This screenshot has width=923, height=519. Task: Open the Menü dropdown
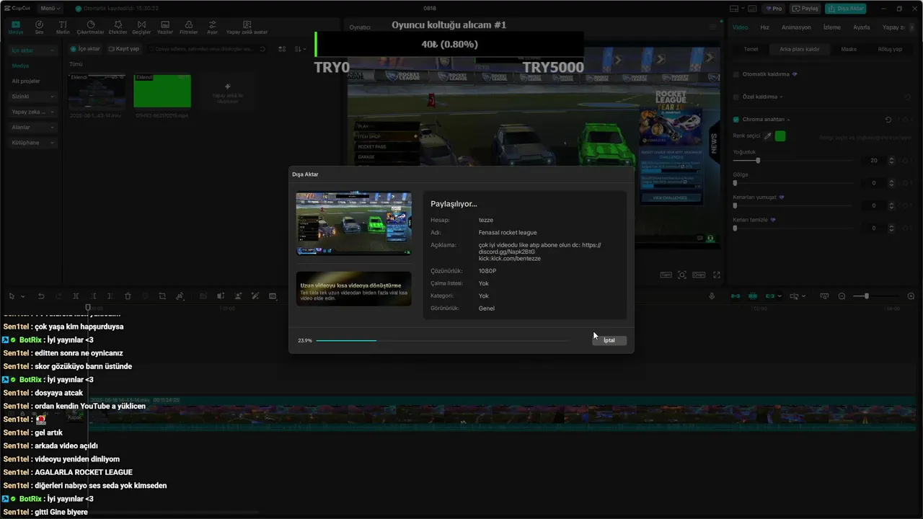click(50, 9)
